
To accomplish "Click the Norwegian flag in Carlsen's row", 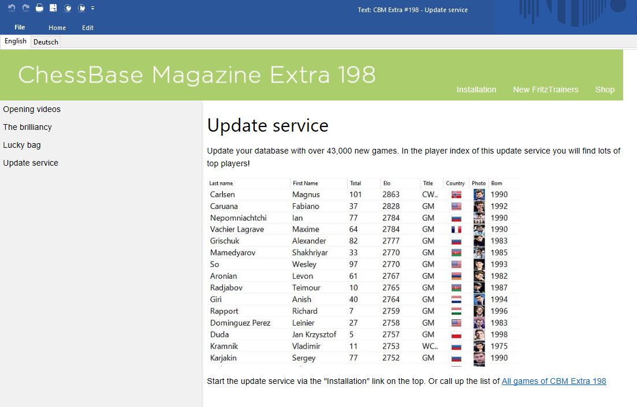I will pyautogui.click(x=456, y=195).
